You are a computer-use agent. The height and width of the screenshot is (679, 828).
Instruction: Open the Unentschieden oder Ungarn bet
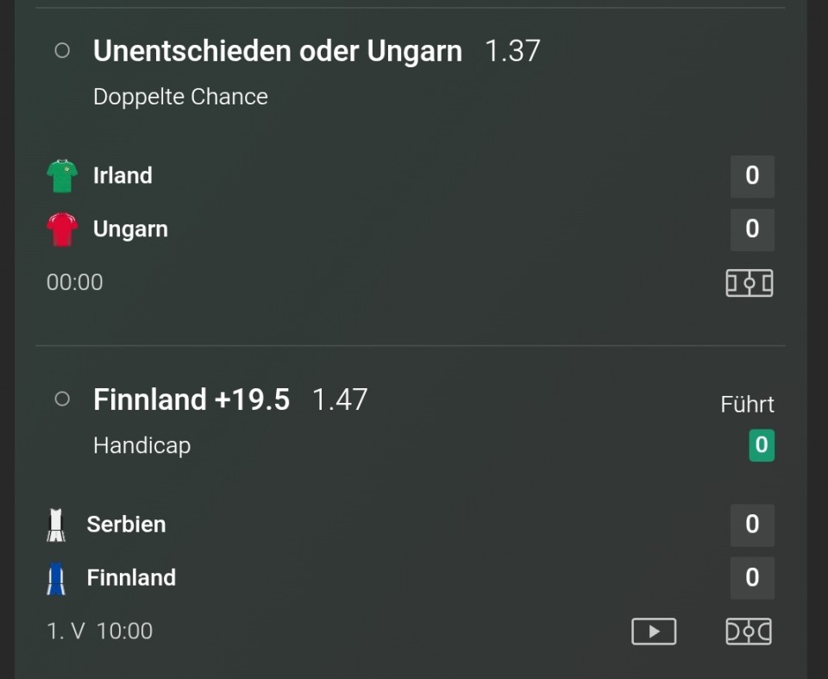click(x=278, y=51)
